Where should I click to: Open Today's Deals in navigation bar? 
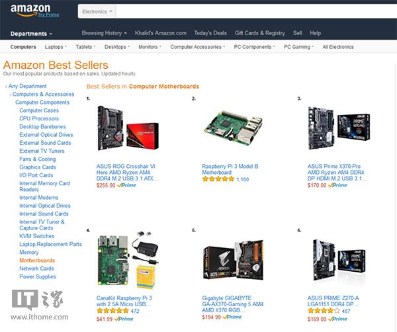point(210,33)
